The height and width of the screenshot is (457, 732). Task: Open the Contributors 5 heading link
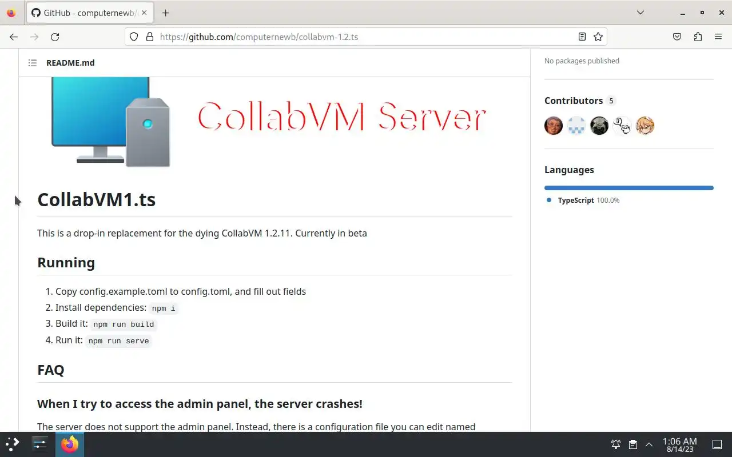(x=580, y=101)
